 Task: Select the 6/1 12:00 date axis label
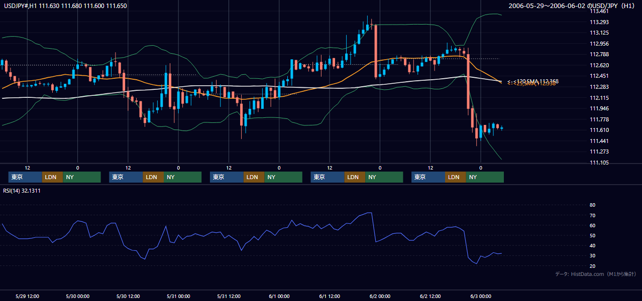330,296
